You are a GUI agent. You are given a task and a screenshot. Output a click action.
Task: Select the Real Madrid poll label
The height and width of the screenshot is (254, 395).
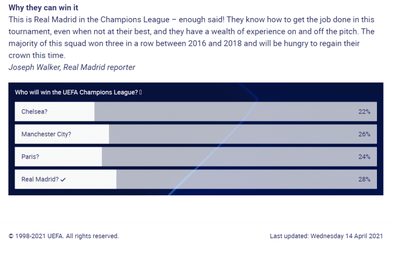click(39, 179)
